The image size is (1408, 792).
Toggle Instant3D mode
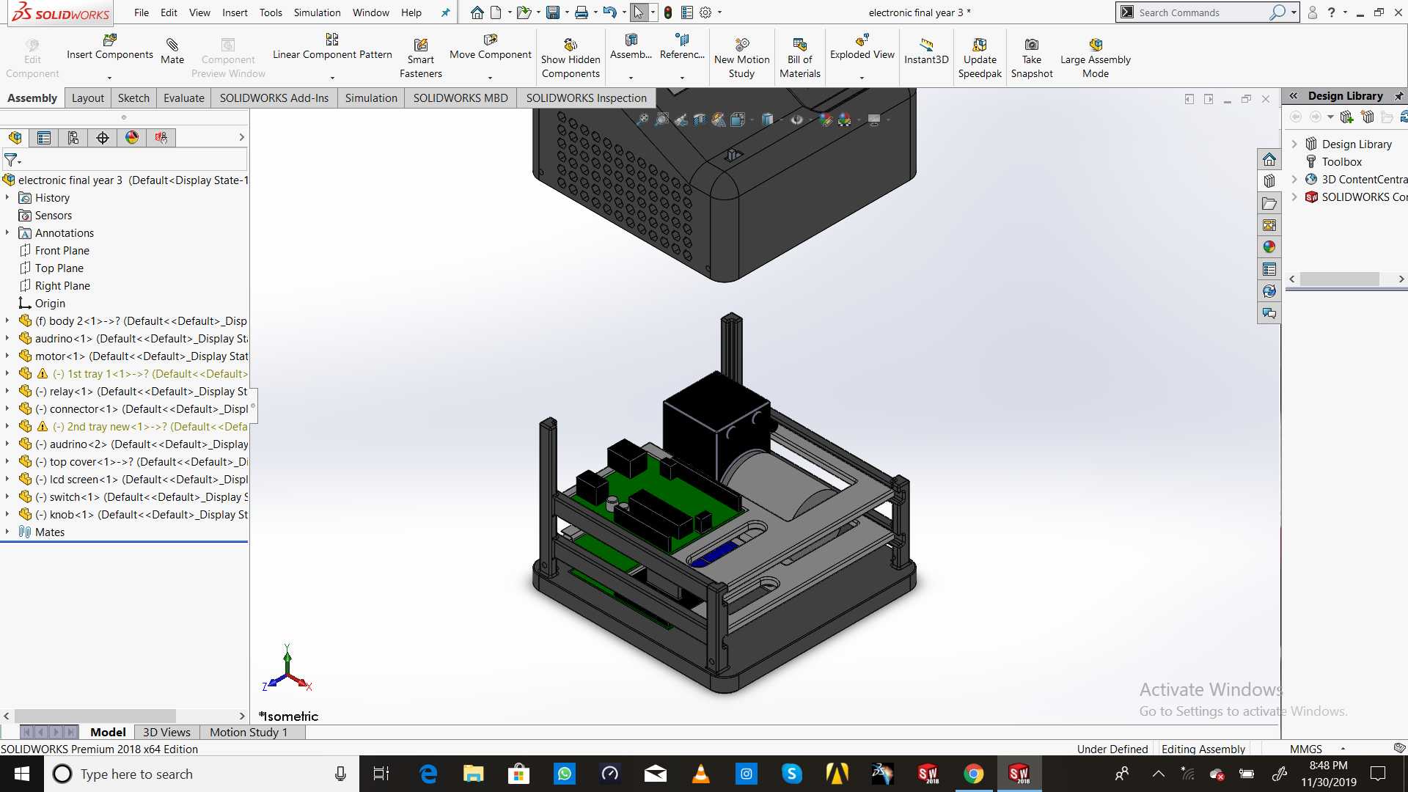click(x=926, y=51)
